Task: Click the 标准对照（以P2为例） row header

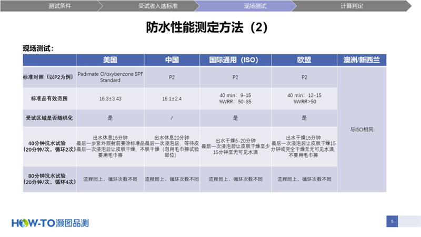Action: coord(49,77)
